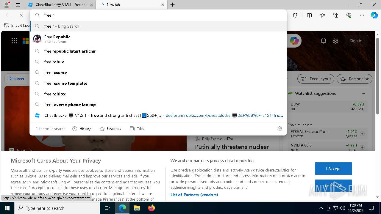Click the Feed layout button

coord(316,79)
